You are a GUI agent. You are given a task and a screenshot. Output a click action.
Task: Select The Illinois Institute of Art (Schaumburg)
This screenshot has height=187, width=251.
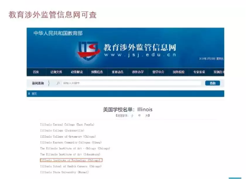click(x=70, y=155)
